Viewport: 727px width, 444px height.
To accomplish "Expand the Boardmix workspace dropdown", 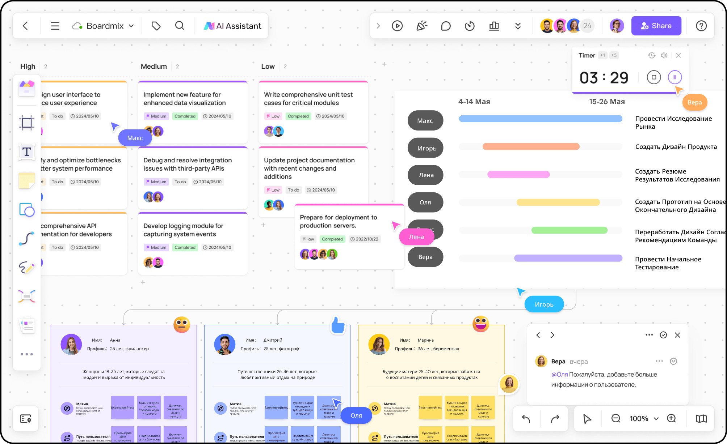I will [x=131, y=25].
